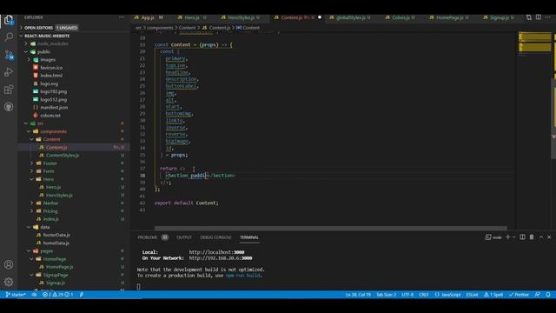Open the Accounts menu icon
Image resolution: width=556 pixels, height=313 pixels.
[9, 264]
